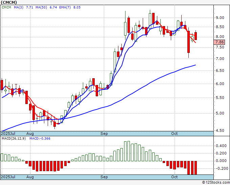Click the 6.50 price axis label
230x185 pixels.
coord(220,70)
